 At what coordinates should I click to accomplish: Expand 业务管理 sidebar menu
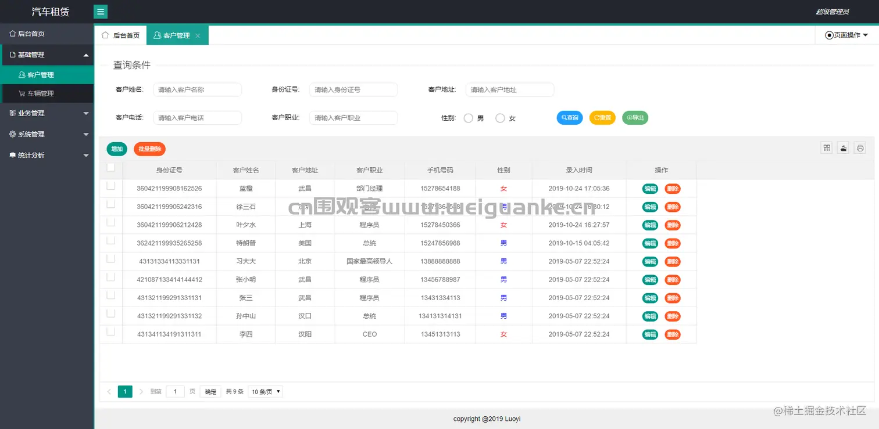[x=47, y=113]
